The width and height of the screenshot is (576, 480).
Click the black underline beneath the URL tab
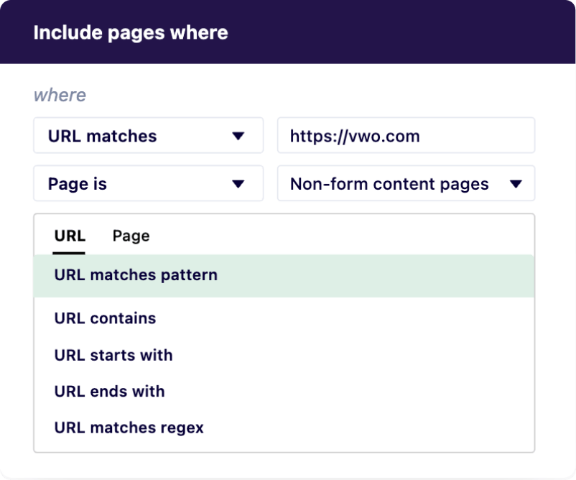pos(69,252)
